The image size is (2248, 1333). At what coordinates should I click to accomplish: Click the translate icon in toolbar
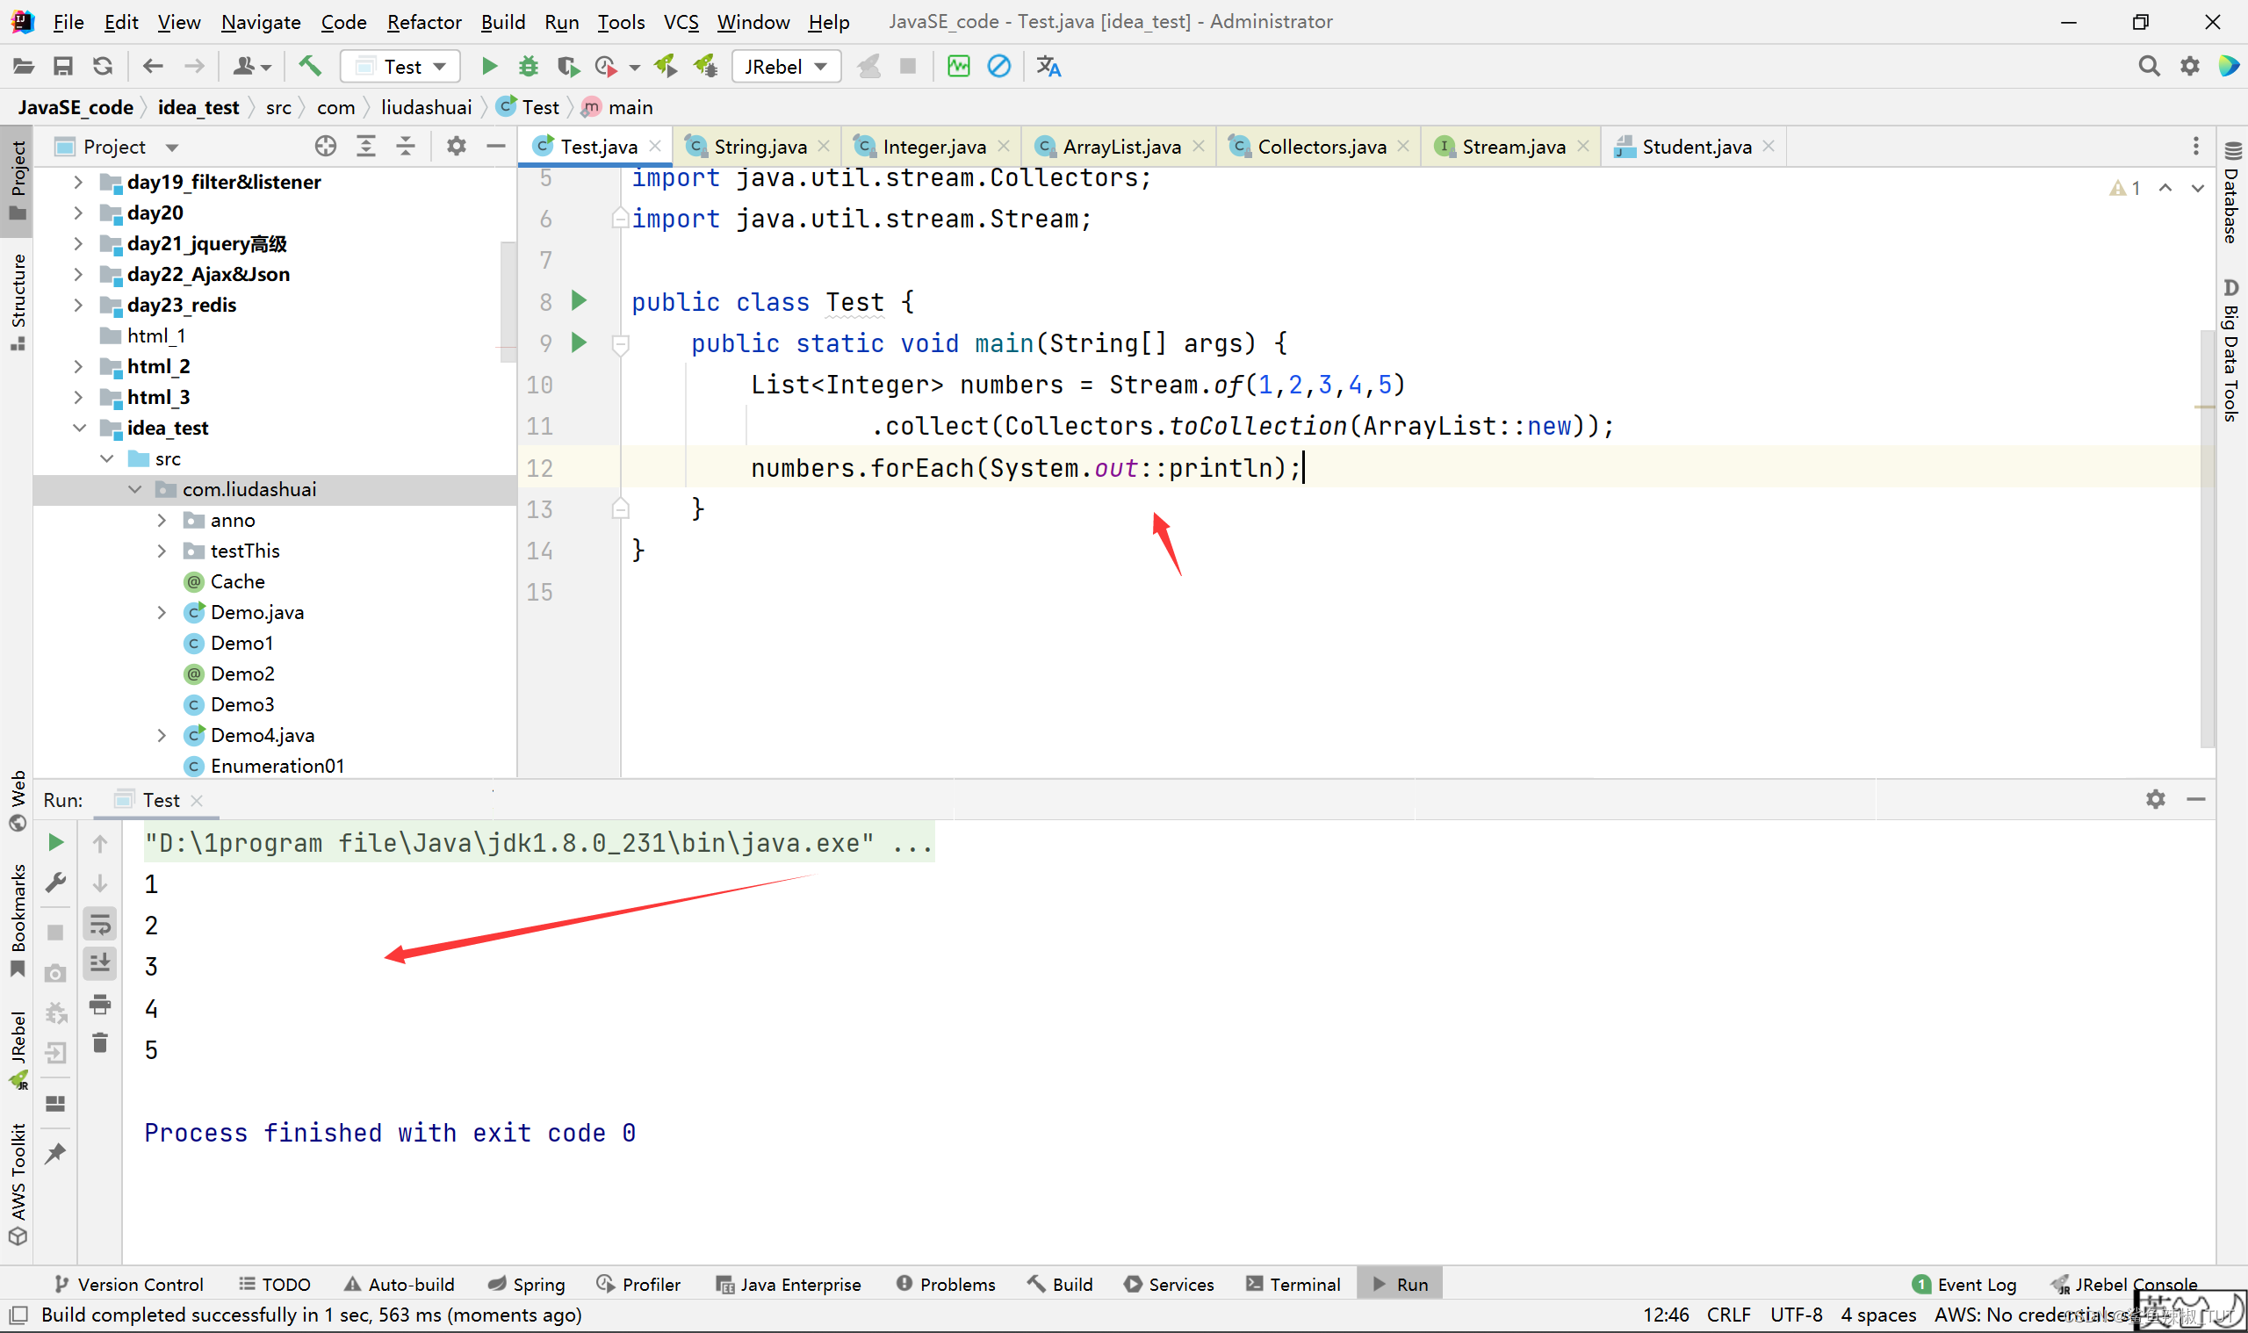(1049, 67)
